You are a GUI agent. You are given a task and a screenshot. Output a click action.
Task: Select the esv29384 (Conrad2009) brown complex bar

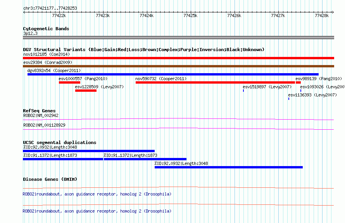pyautogui.click(x=178, y=66)
